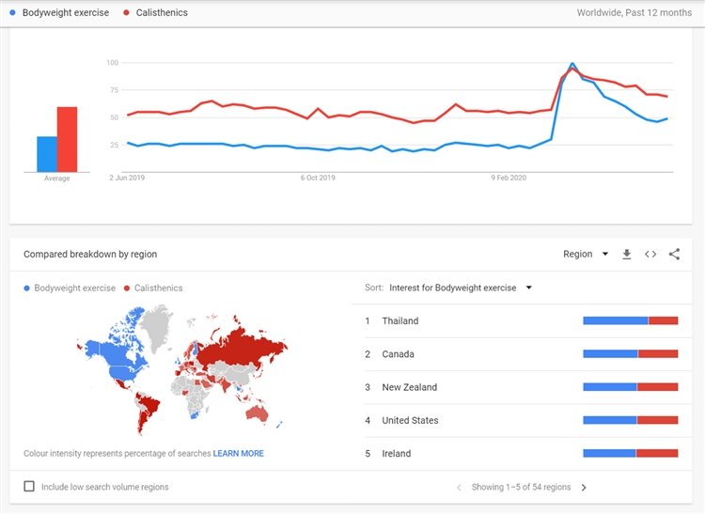Click Thailand's blue and red comparison bar
This screenshot has height=514, width=705.
630,321
